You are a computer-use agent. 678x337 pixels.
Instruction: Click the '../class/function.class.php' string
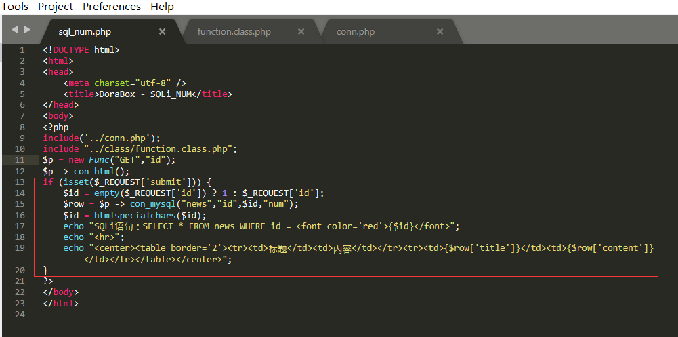click(x=158, y=148)
